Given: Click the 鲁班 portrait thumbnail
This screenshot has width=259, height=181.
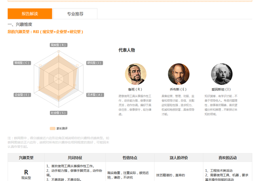Looking at the screenshot, I should point(136,74).
